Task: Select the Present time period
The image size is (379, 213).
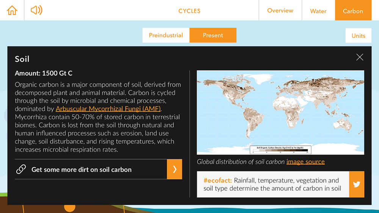Action: click(x=213, y=35)
